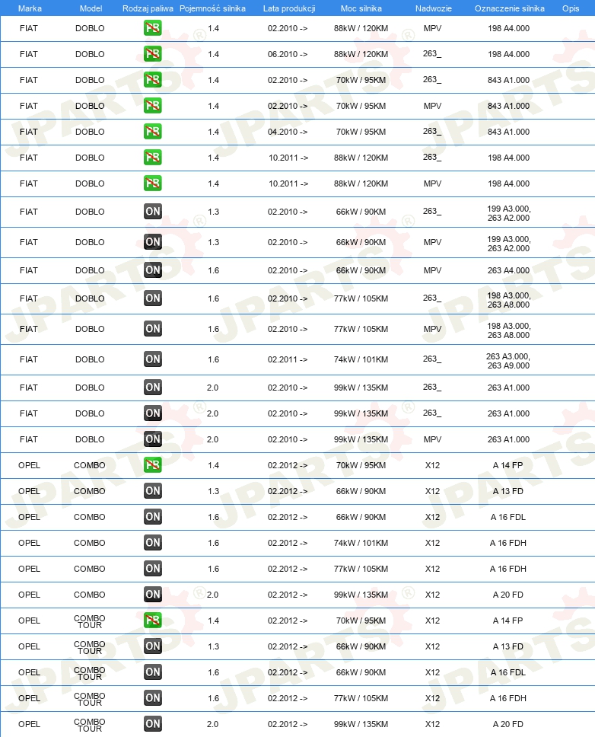595x737 pixels.
Task: Click the Marka column header
Action: 30,8
